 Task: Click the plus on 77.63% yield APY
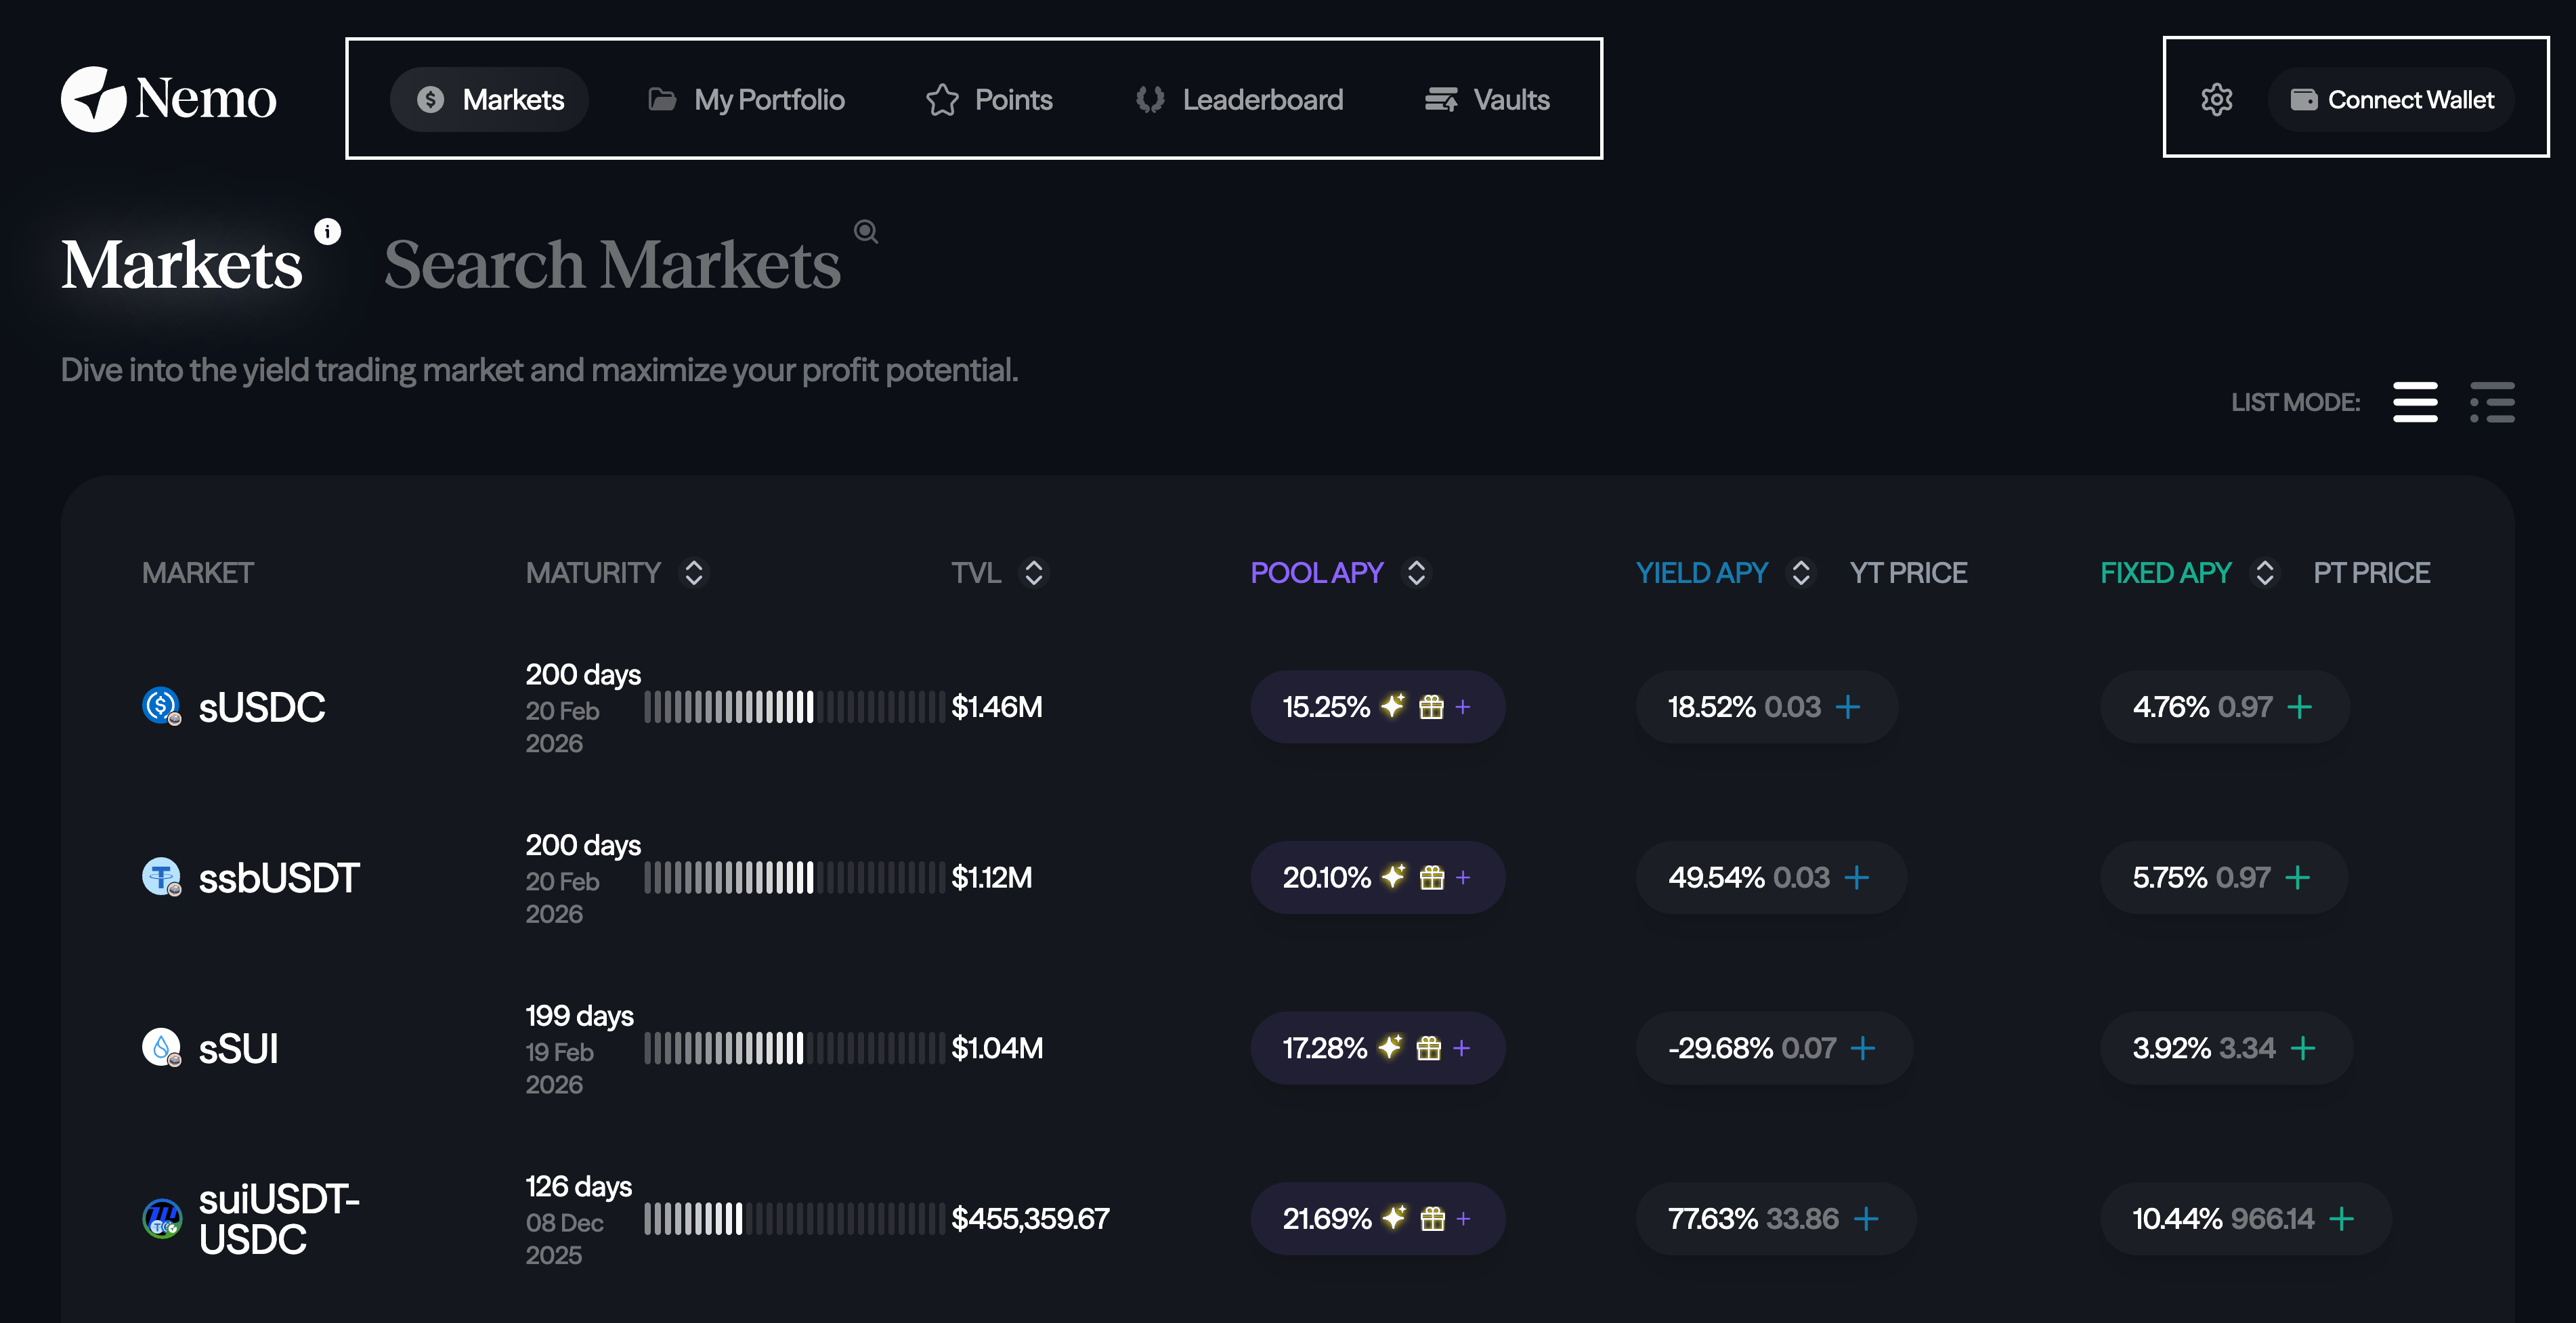(1866, 1219)
